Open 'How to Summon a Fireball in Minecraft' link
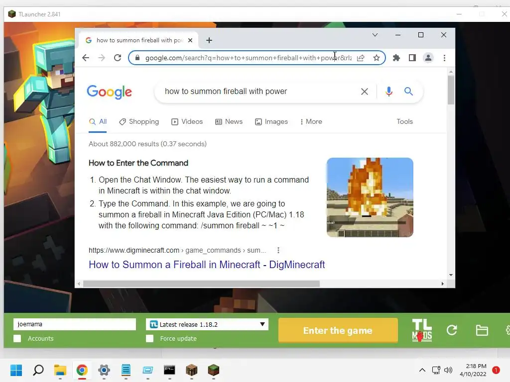 click(207, 265)
